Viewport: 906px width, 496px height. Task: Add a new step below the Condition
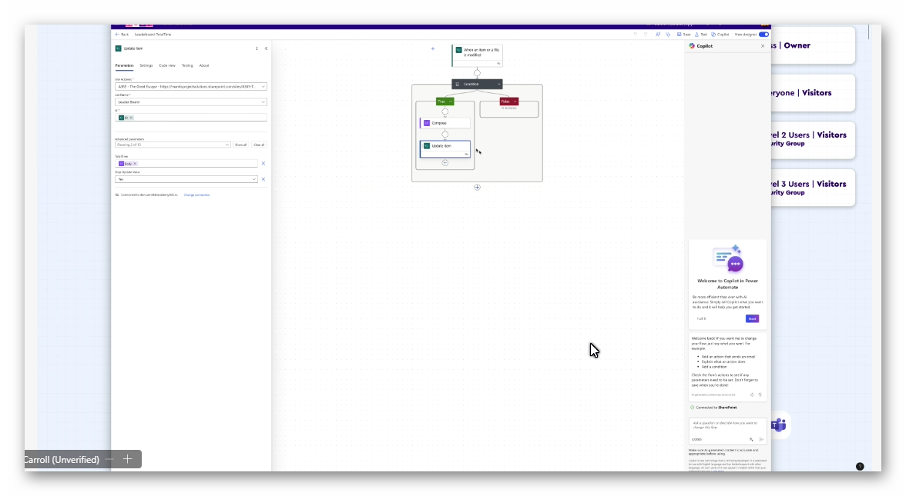tap(478, 188)
